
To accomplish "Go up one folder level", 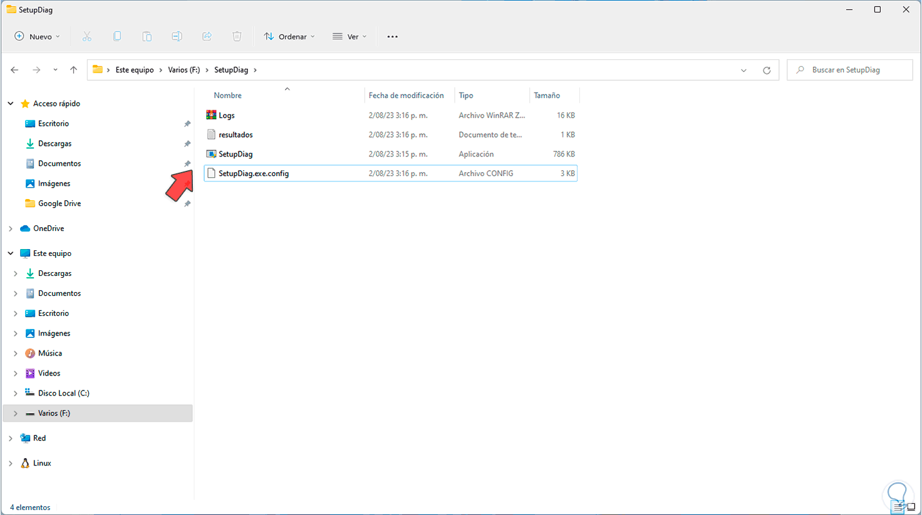I will click(74, 70).
